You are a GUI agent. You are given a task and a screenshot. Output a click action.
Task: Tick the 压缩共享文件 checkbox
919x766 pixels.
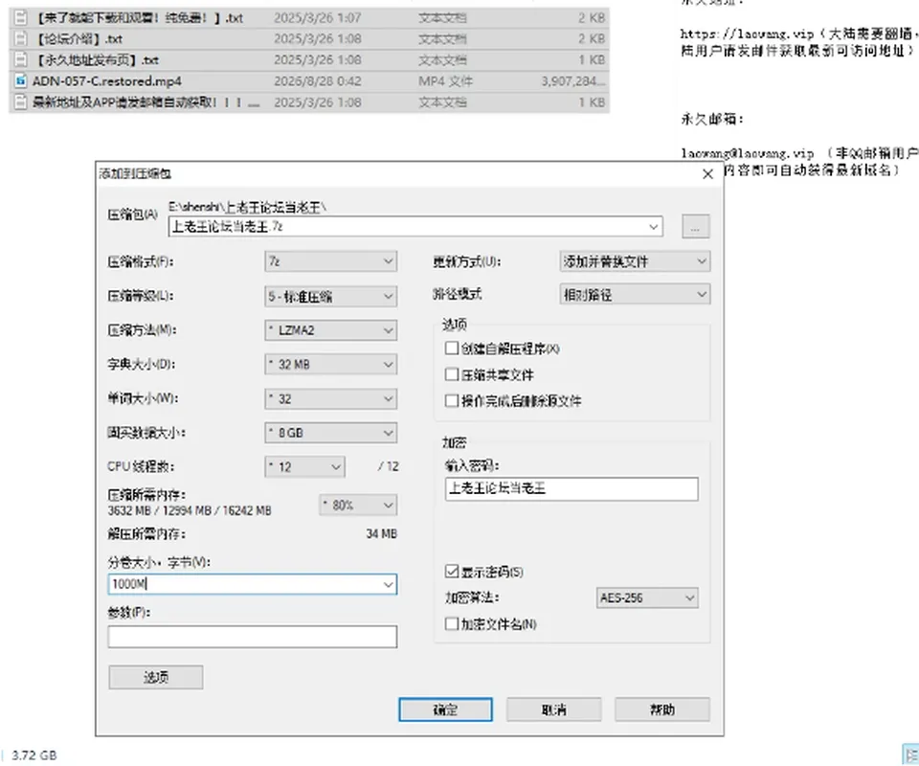[451, 374]
